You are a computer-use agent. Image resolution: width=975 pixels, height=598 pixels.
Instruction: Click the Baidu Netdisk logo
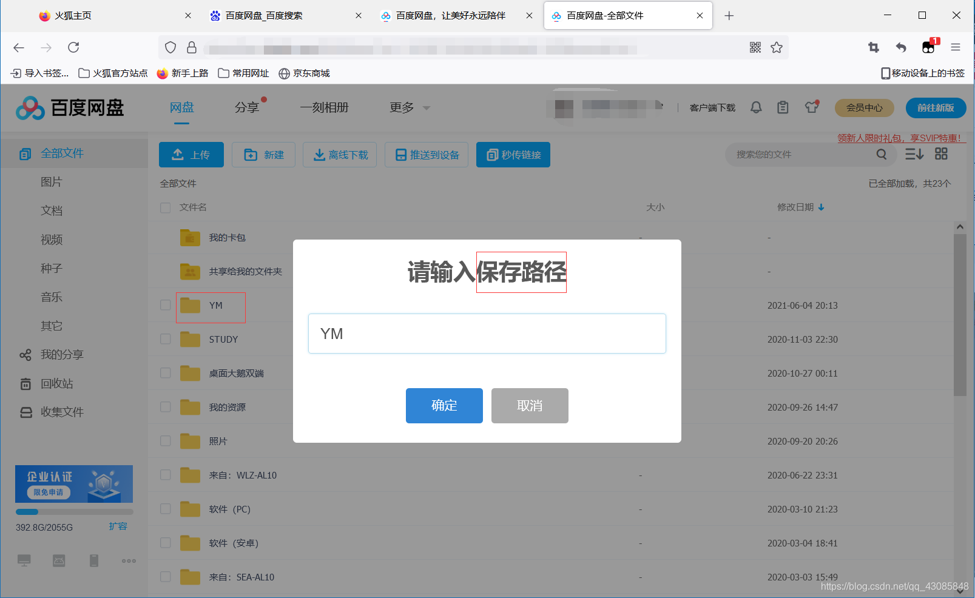(x=70, y=108)
